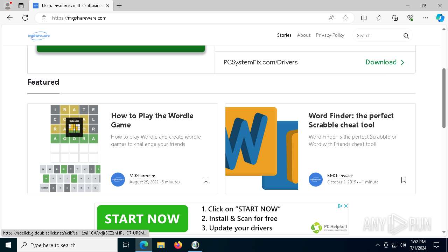Image resolution: width=448 pixels, height=252 pixels.
Task: Open split screen view
Action: (364, 18)
